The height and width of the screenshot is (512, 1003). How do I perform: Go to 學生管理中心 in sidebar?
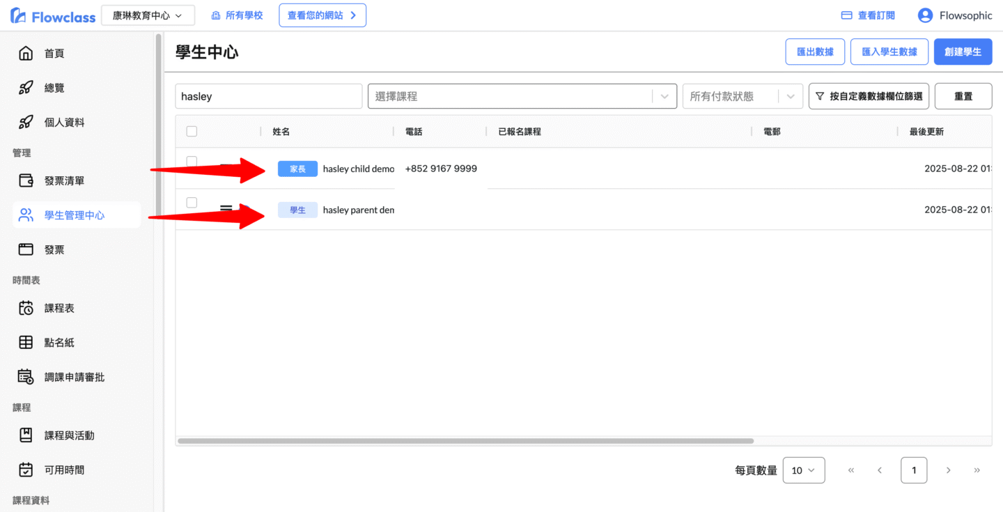[x=75, y=215]
